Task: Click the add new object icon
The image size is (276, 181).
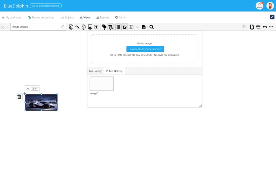Action: point(71,27)
